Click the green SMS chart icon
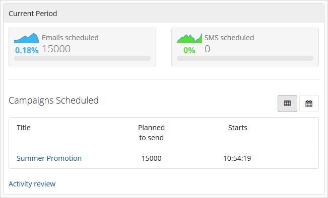 pyautogui.click(x=189, y=38)
